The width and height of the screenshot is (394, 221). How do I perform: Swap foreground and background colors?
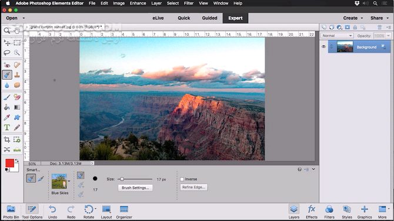(17, 161)
